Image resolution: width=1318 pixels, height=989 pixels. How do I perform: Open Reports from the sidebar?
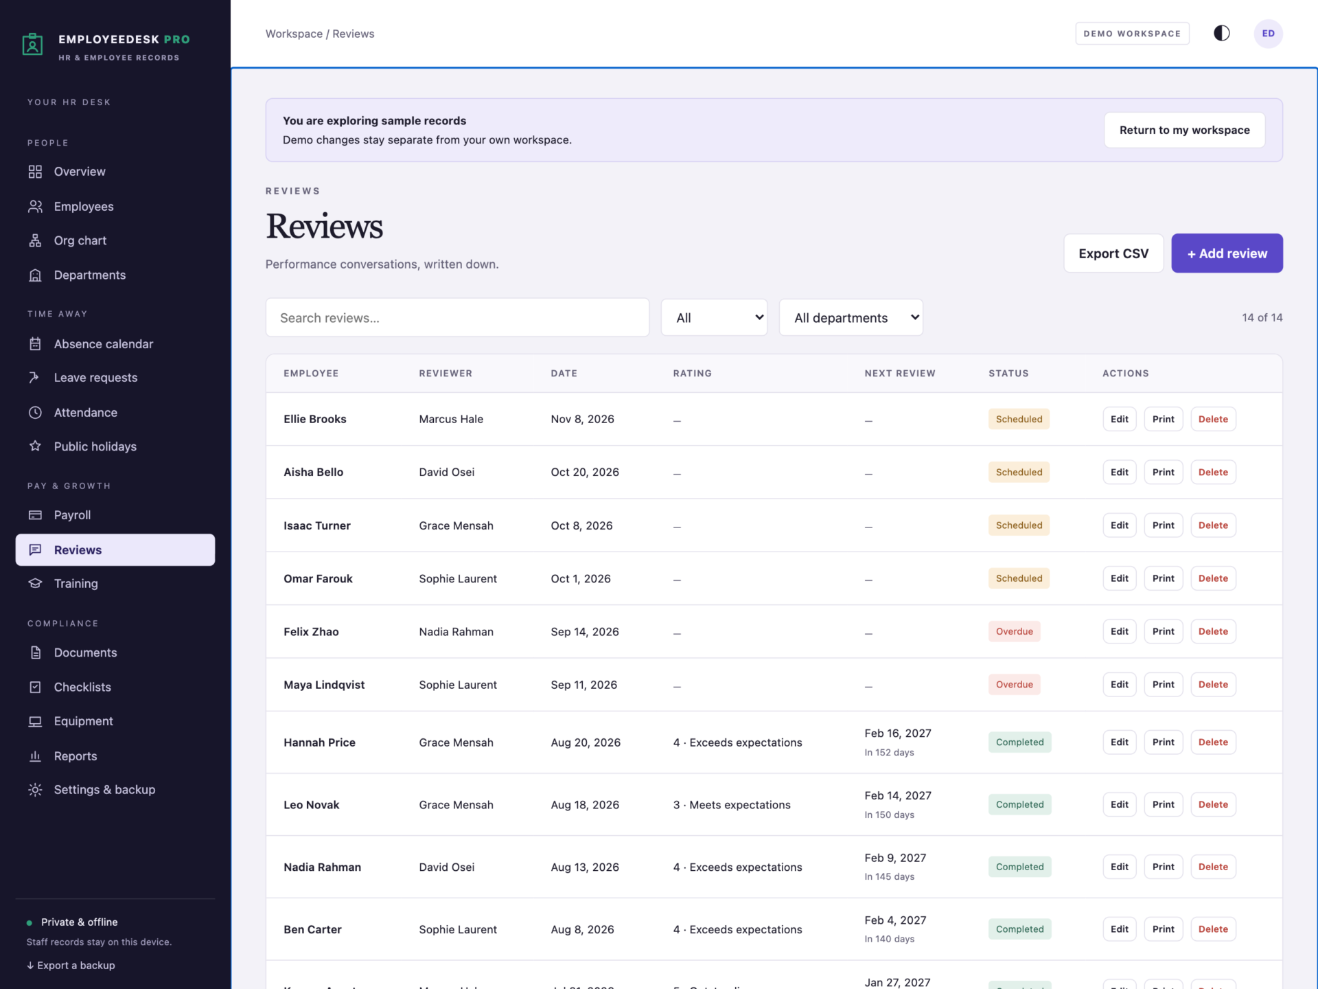pyautogui.click(x=115, y=756)
